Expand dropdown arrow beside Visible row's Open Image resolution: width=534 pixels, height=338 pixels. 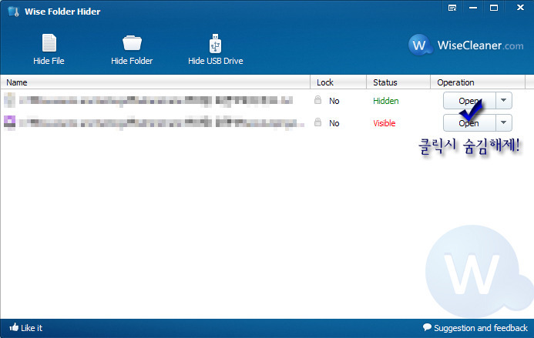[504, 123]
